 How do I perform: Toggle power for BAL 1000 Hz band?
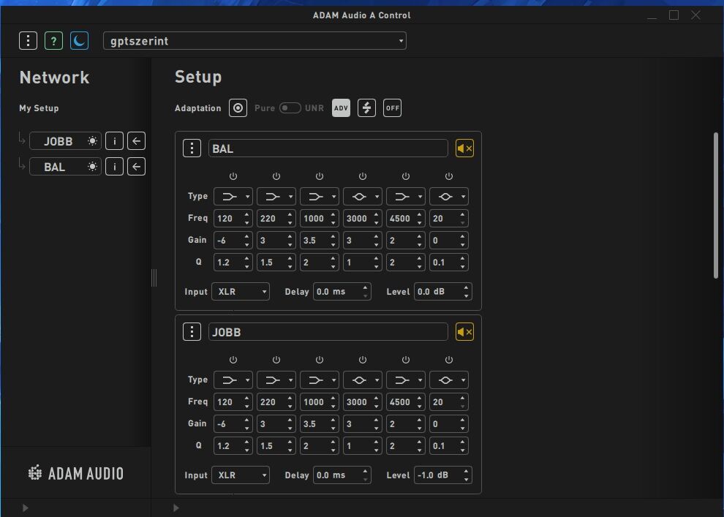coord(319,176)
